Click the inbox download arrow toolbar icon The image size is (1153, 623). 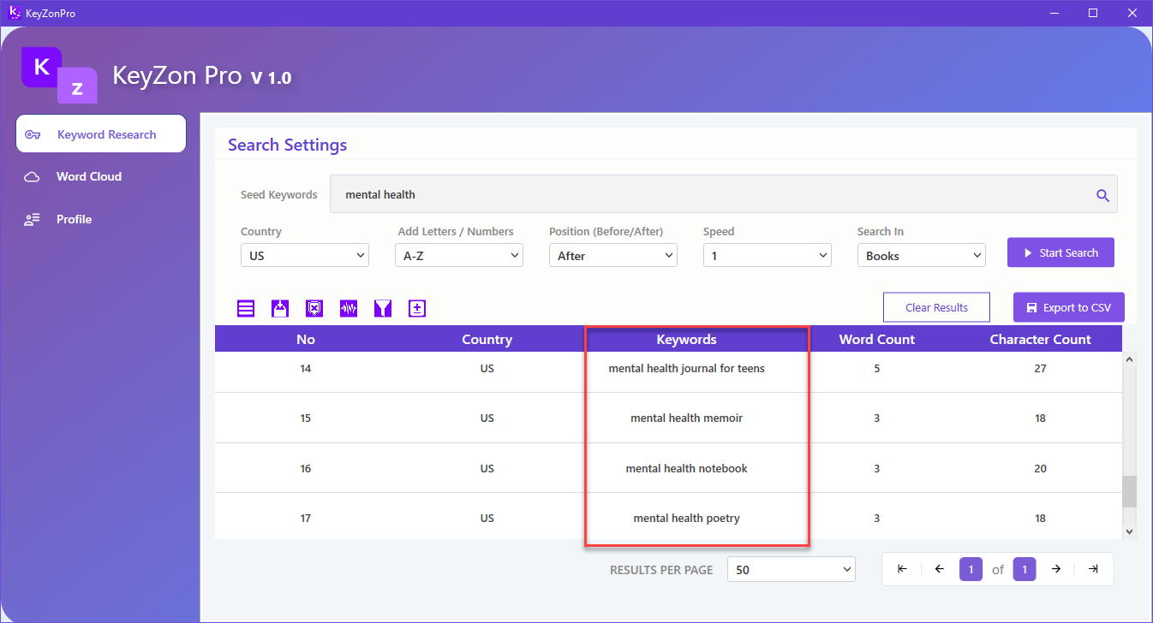coord(280,308)
